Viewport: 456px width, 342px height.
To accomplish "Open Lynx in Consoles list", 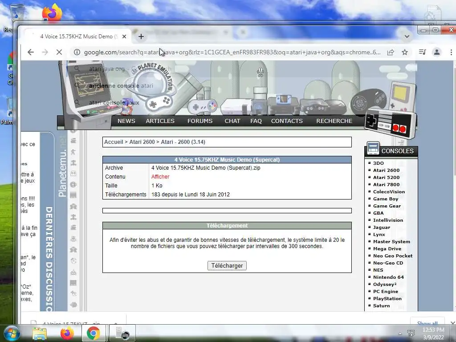I will coord(379,234).
